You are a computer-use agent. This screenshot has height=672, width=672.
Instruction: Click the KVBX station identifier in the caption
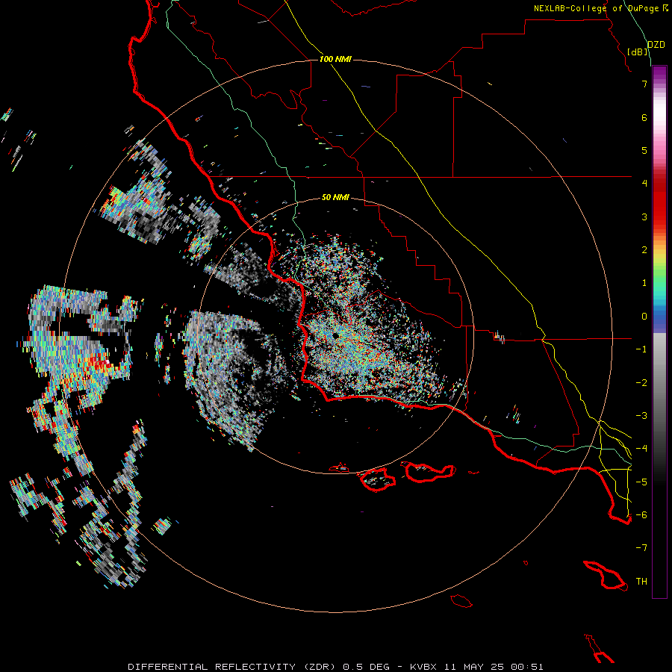tap(424, 667)
